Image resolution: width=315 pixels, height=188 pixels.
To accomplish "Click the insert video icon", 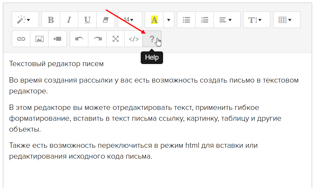I will [x=57, y=39].
